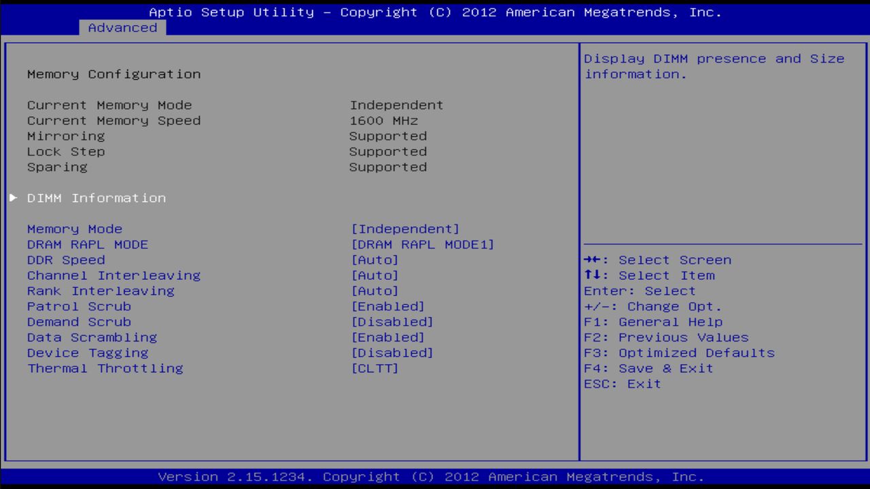The image size is (870, 489).
Task: Click the Current Memory Speed label
Action: (x=114, y=120)
